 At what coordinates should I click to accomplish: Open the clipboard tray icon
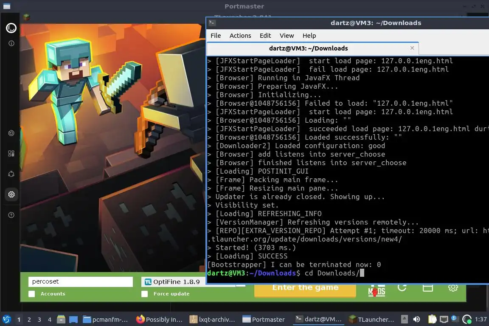click(x=432, y=319)
